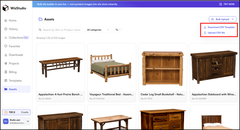
Task: Click the icon beside TRY NOW
Action: (x=221, y=4)
